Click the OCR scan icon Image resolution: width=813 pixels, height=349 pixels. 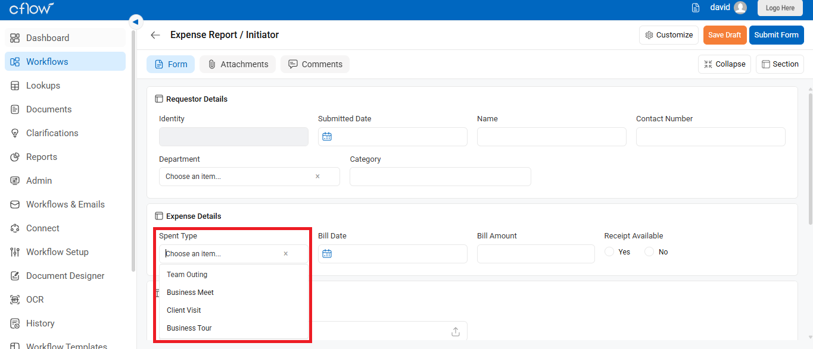click(15, 299)
